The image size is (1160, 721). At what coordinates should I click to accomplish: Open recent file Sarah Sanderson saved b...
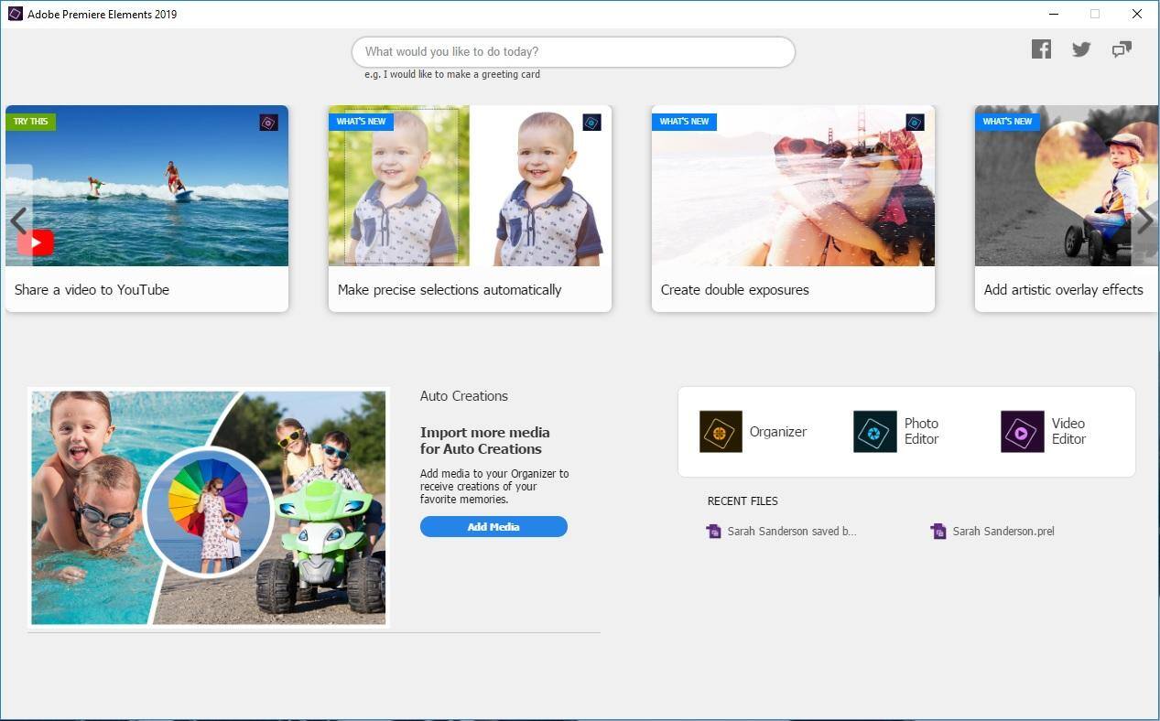click(x=791, y=531)
